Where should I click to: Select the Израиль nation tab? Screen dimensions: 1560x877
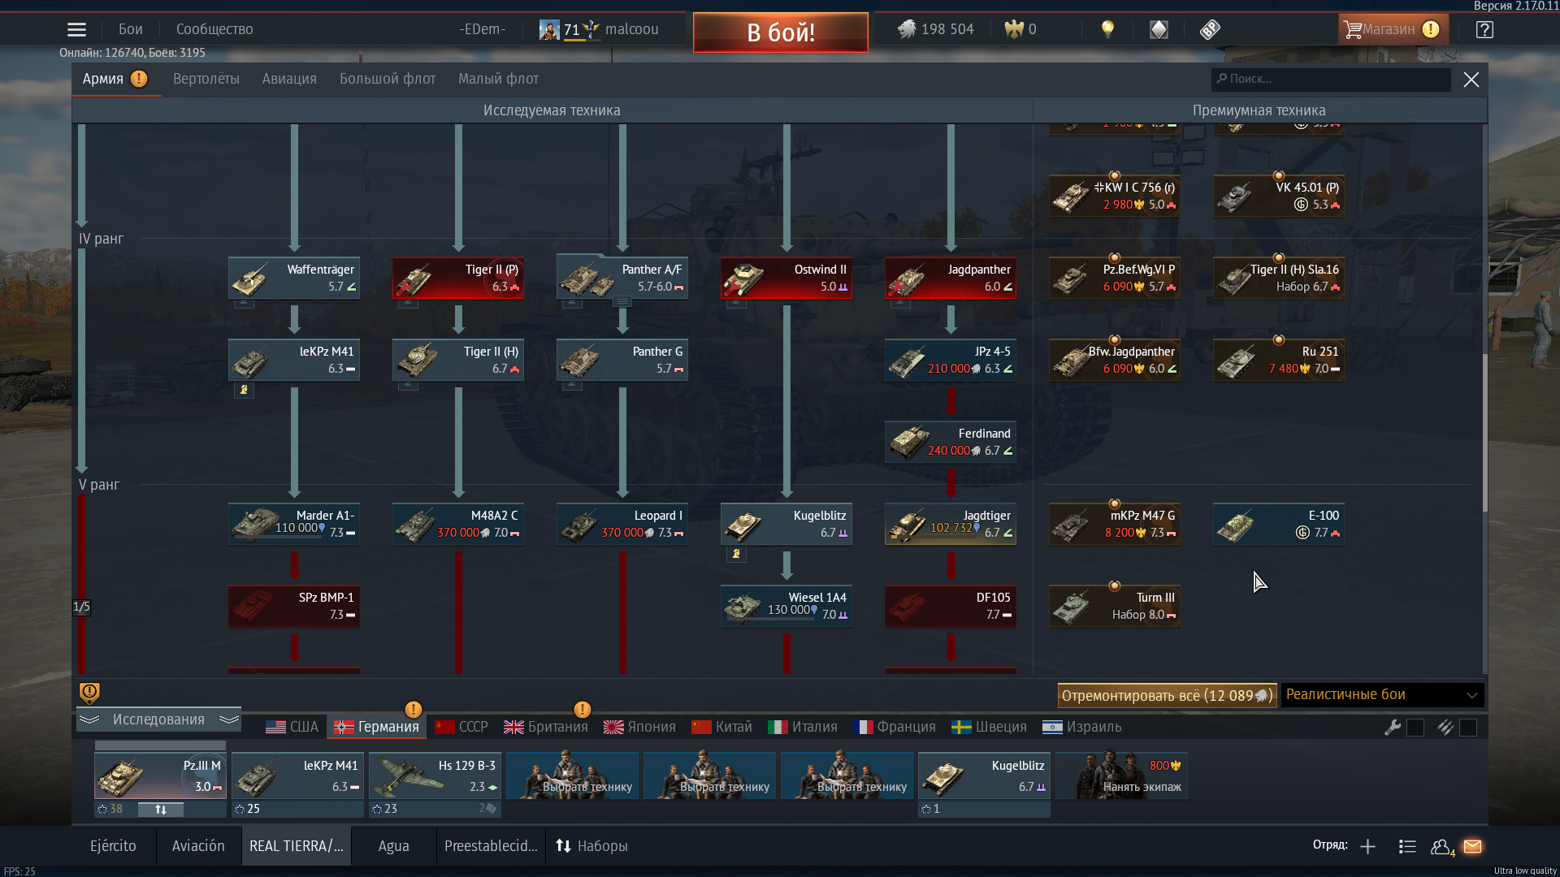pyautogui.click(x=1081, y=727)
